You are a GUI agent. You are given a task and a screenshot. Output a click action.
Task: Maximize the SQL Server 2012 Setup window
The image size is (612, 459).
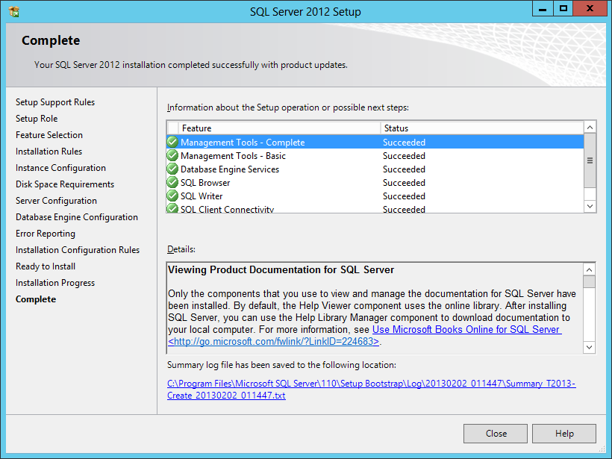click(x=563, y=9)
